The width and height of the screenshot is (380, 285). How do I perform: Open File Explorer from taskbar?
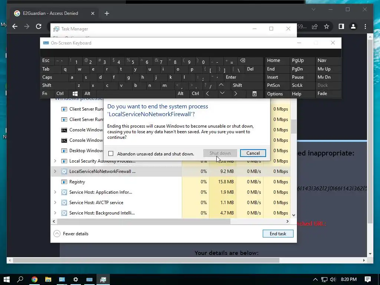coord(48,279)
